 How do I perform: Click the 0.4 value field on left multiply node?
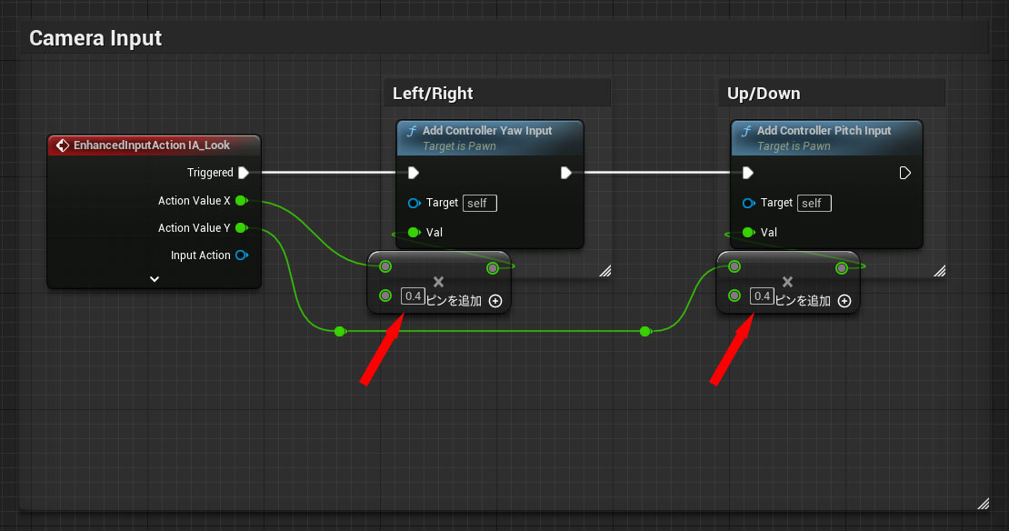[413, 296]
